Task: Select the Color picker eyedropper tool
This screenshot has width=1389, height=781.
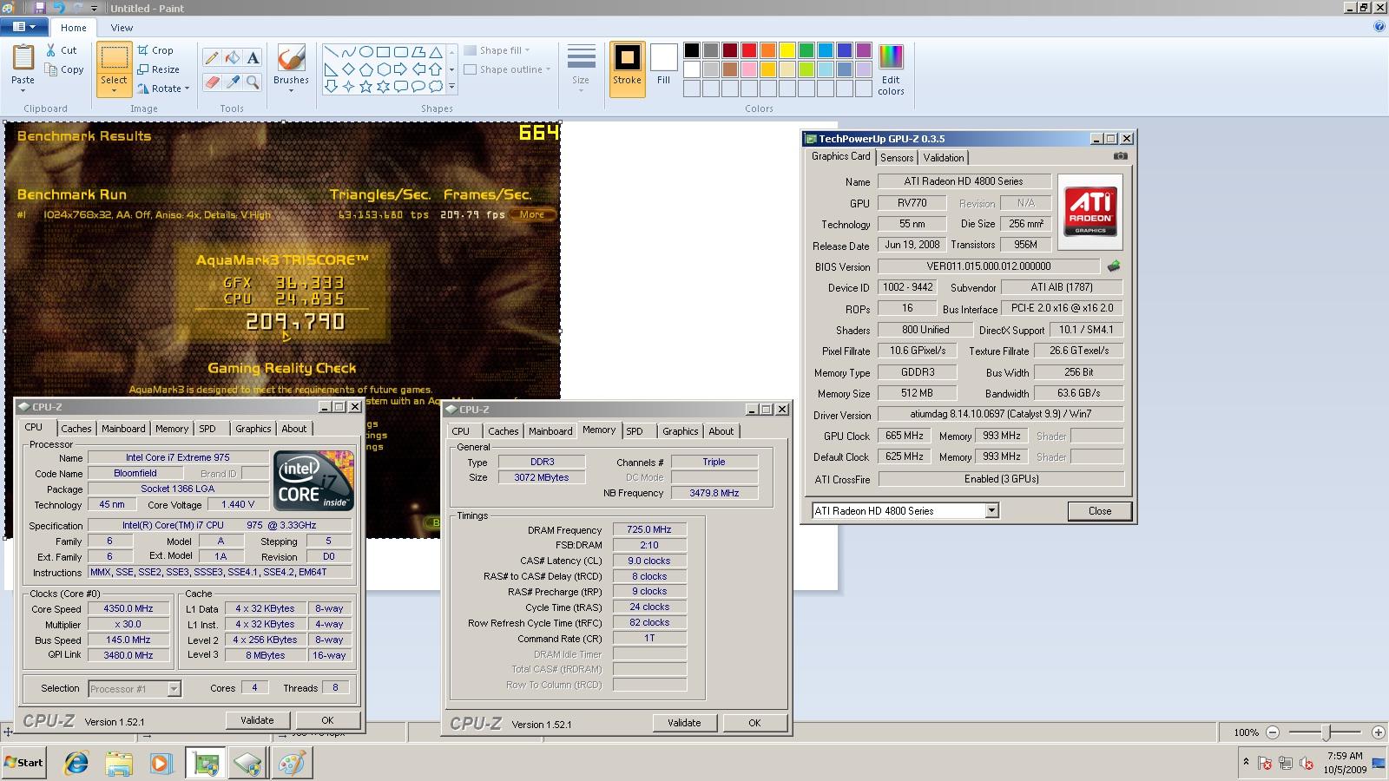Action: [232, 82]
